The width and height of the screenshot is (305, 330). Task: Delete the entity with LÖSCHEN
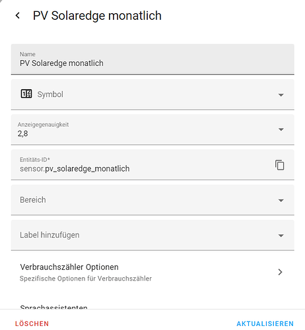tap(32, 323)
